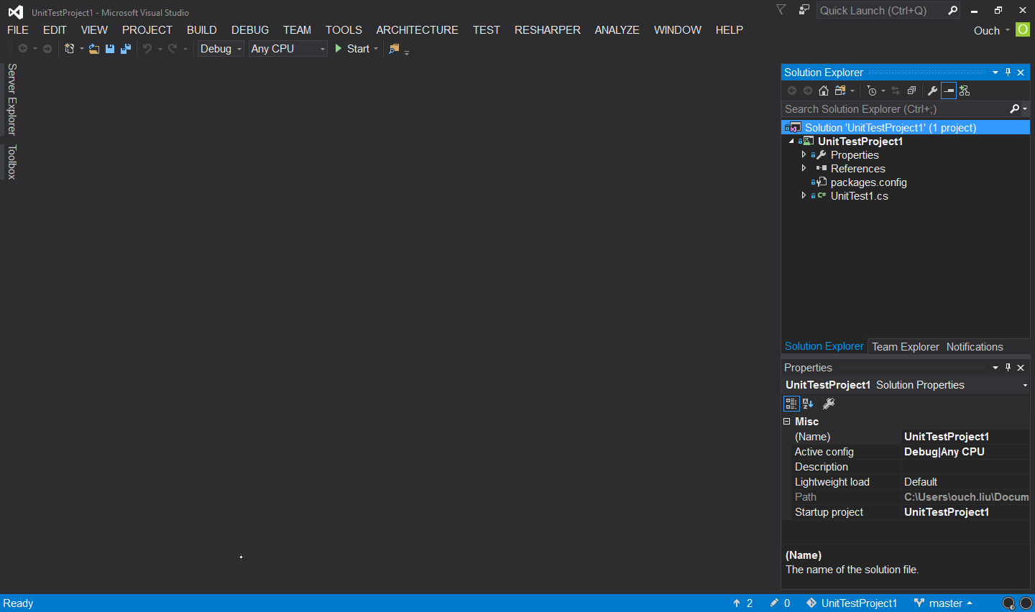1035x612 pixels.
Task: Click the Property Pages wrench icon
Action: (829, 404)
